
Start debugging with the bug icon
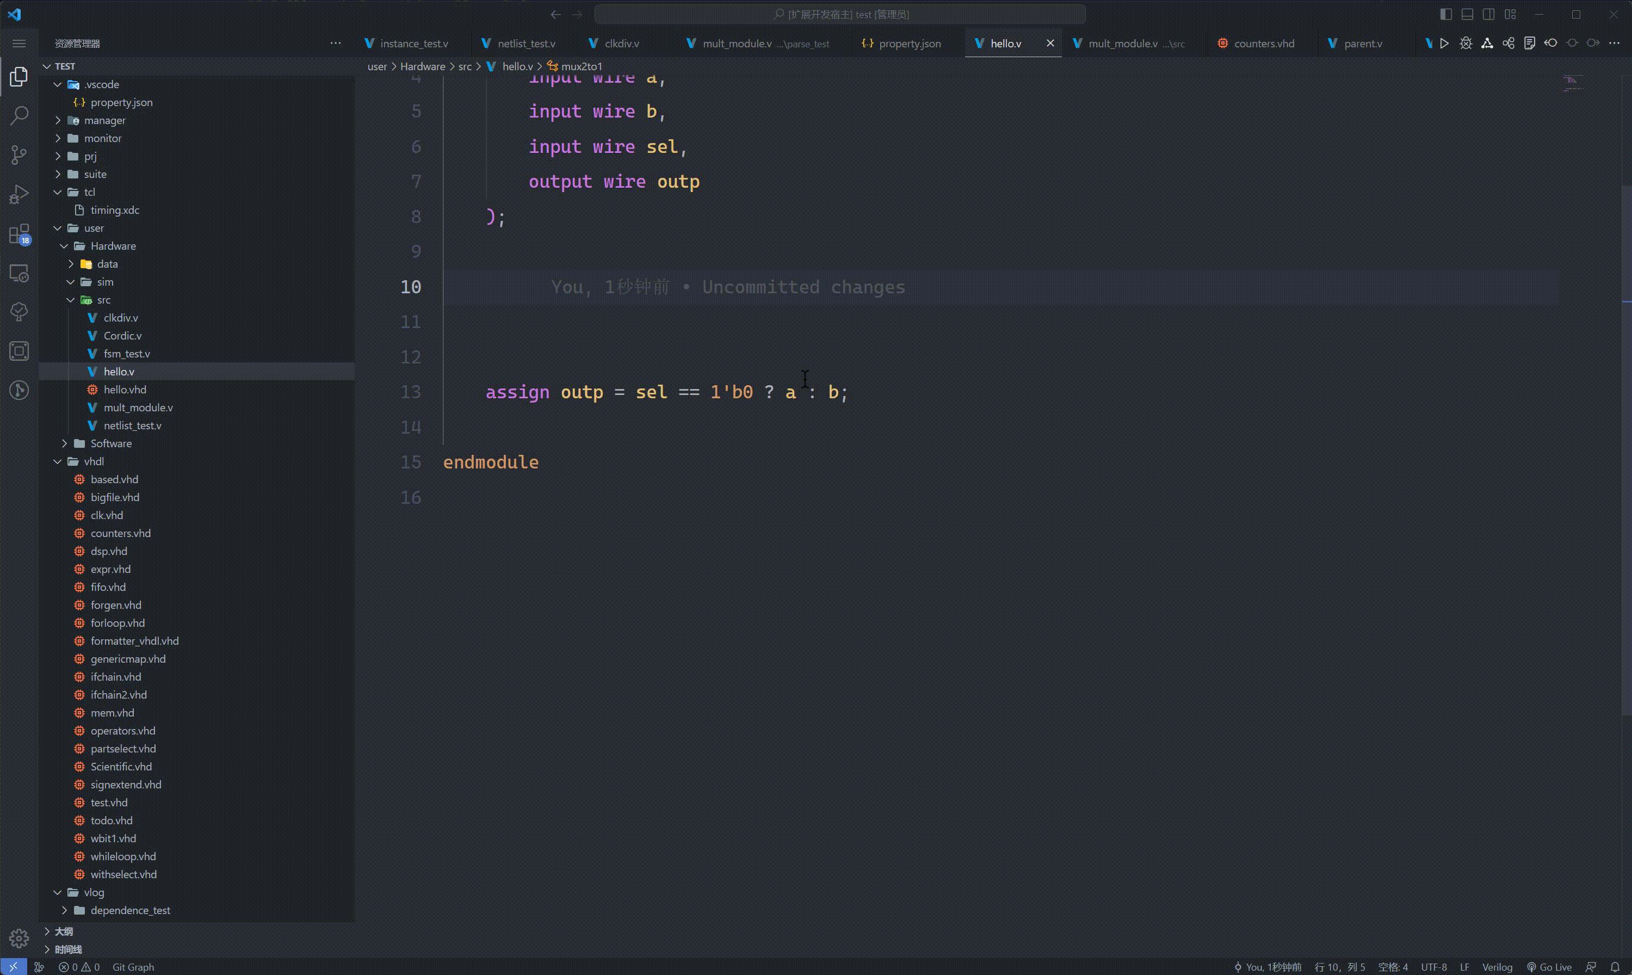point(1466,42)
